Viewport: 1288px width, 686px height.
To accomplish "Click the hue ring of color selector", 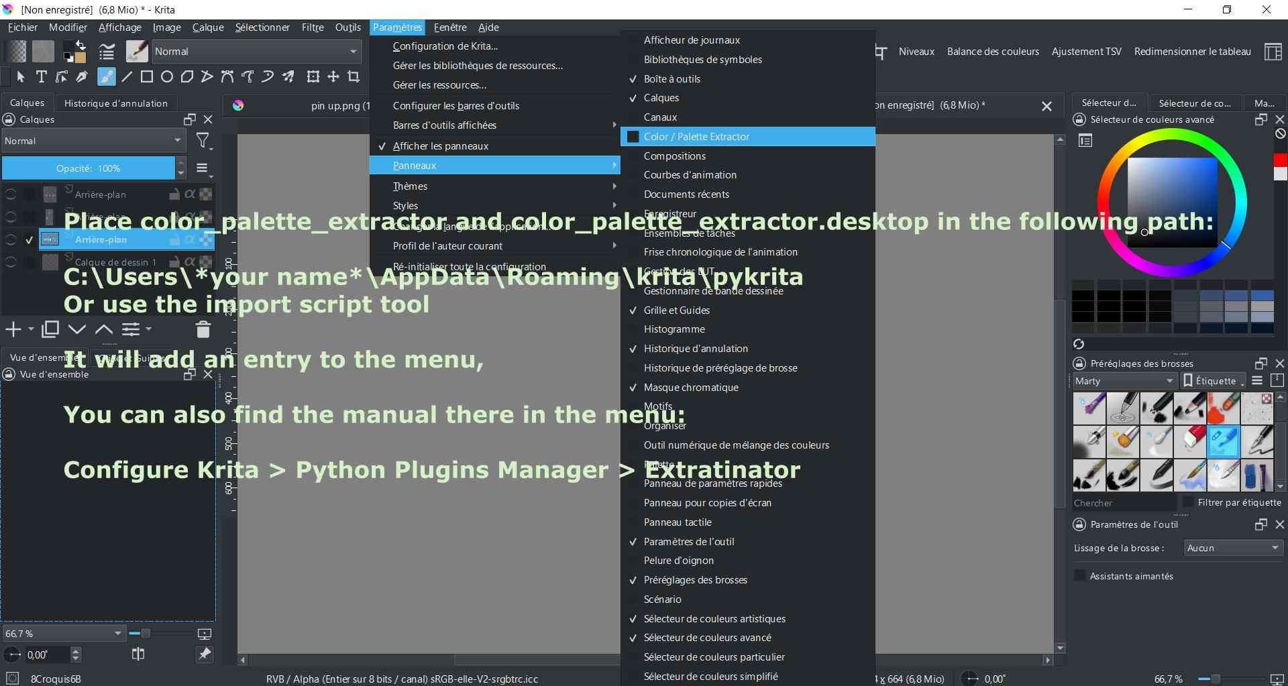I will (1172, 134).
